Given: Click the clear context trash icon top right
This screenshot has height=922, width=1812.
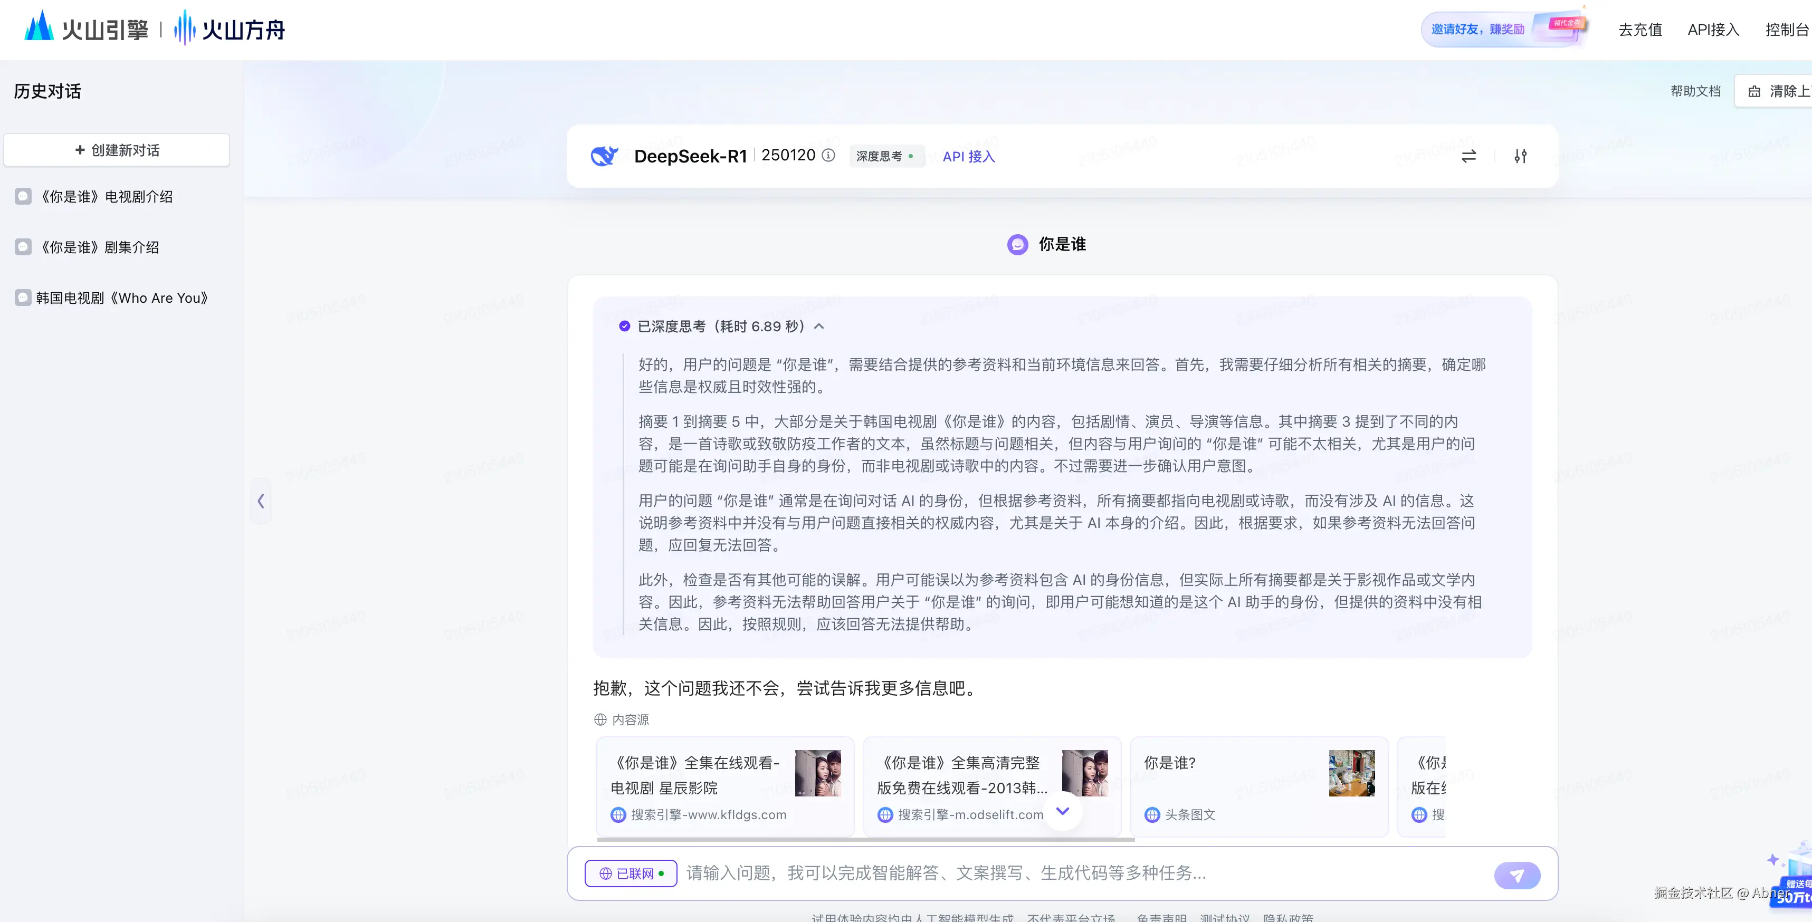Looking at the screenshot, I should point(1756,91).
